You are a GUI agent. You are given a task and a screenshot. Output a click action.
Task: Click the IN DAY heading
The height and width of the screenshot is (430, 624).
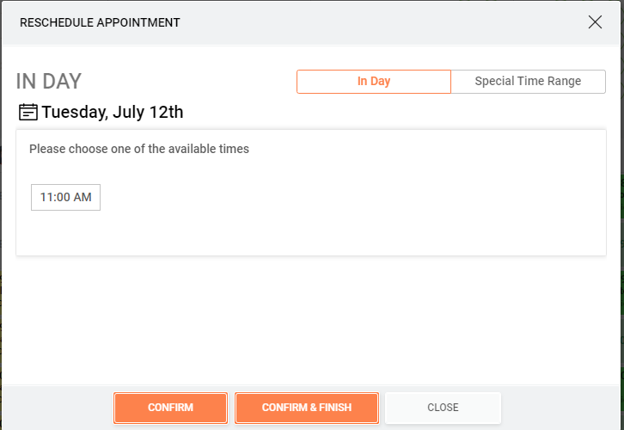pos(48,81)
